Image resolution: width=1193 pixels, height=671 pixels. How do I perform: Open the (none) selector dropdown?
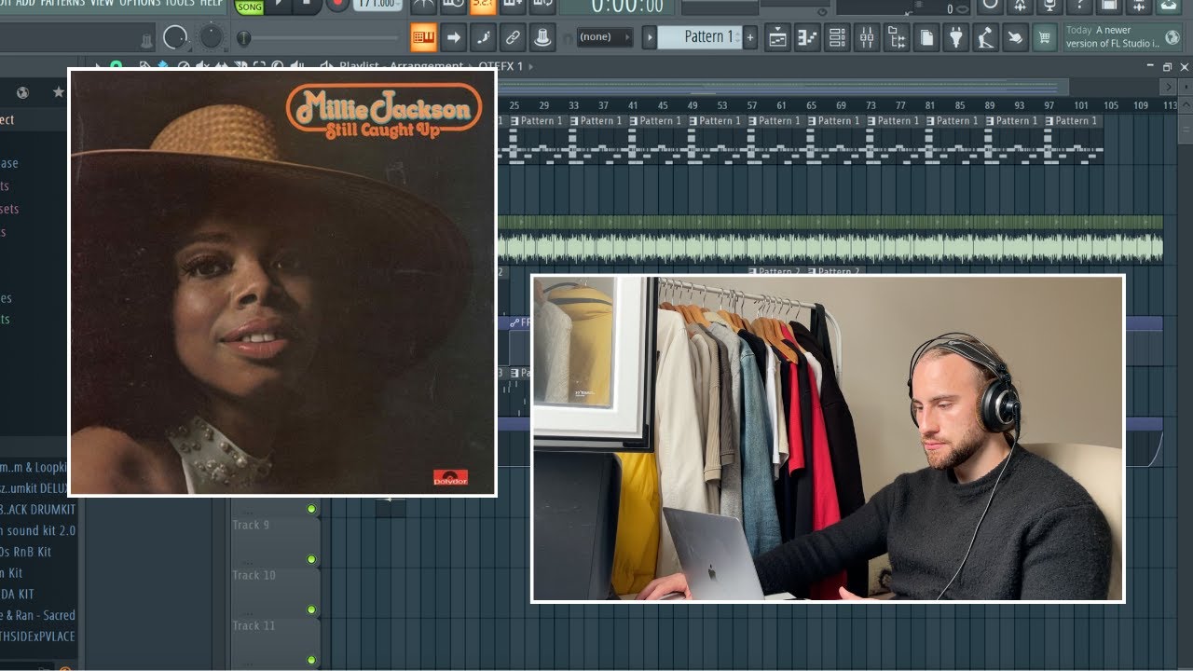604,37
